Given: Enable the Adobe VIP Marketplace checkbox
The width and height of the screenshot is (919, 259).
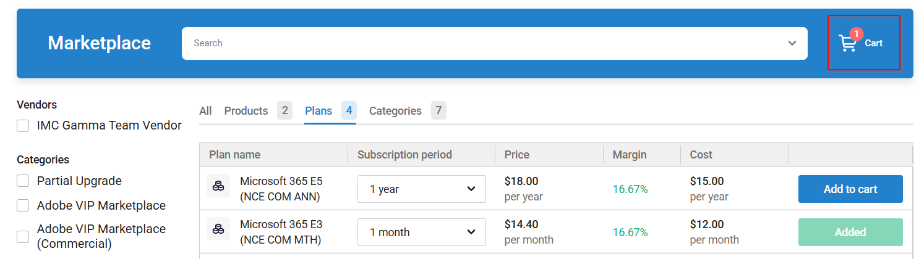Looking at the screenshot, I should [x=23, y=205].
